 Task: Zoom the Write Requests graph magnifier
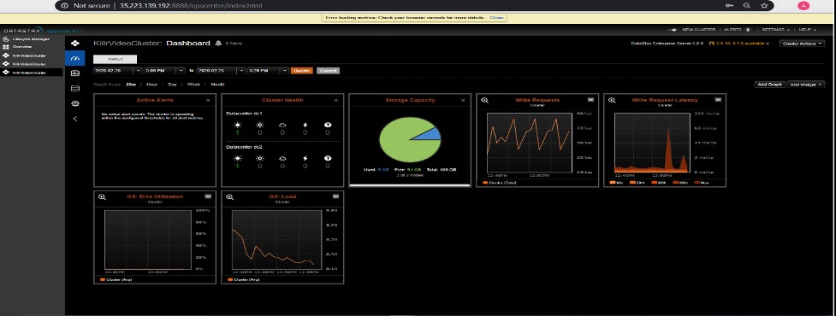coord(484,100)
